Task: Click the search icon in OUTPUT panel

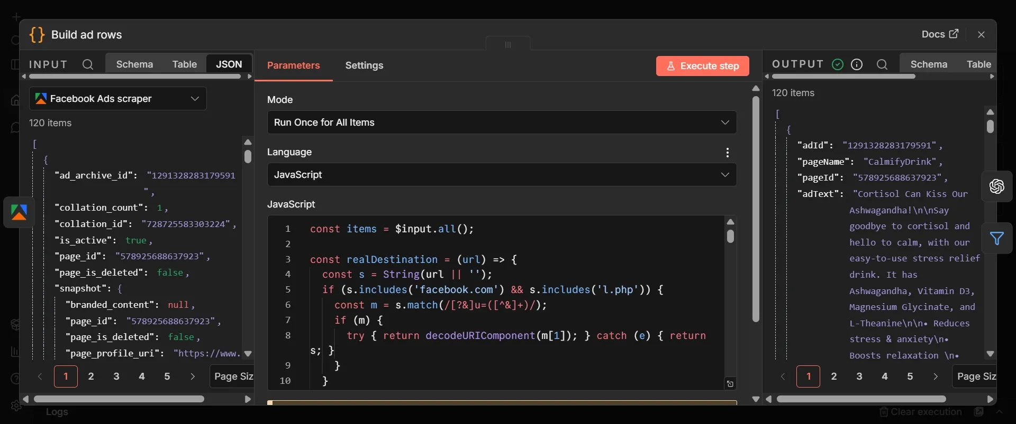Action: pyautogui.click(x=882, y=64)
